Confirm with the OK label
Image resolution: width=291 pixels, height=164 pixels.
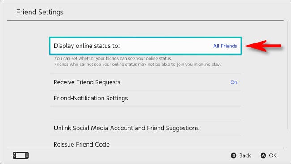(x=273, y=155)
